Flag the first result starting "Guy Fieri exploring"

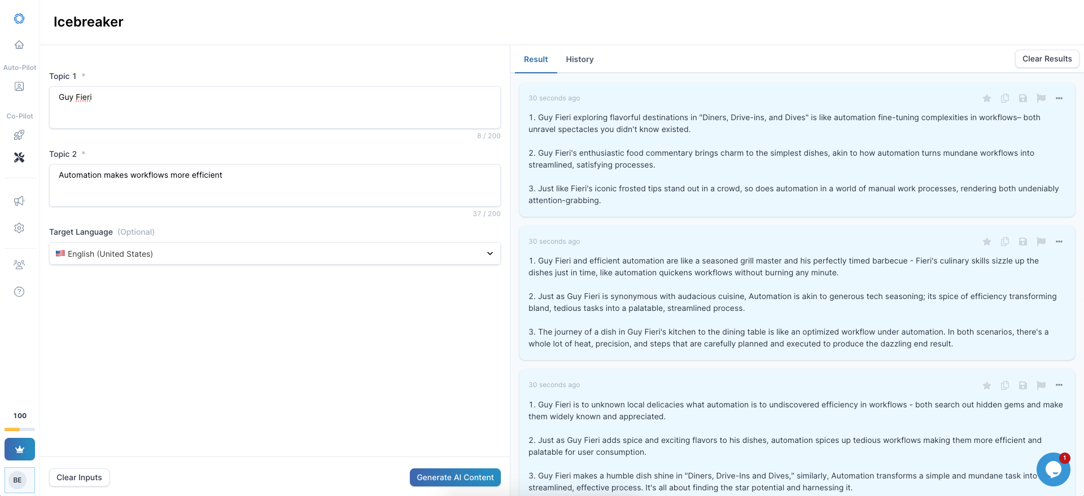tap(1041, 98)
